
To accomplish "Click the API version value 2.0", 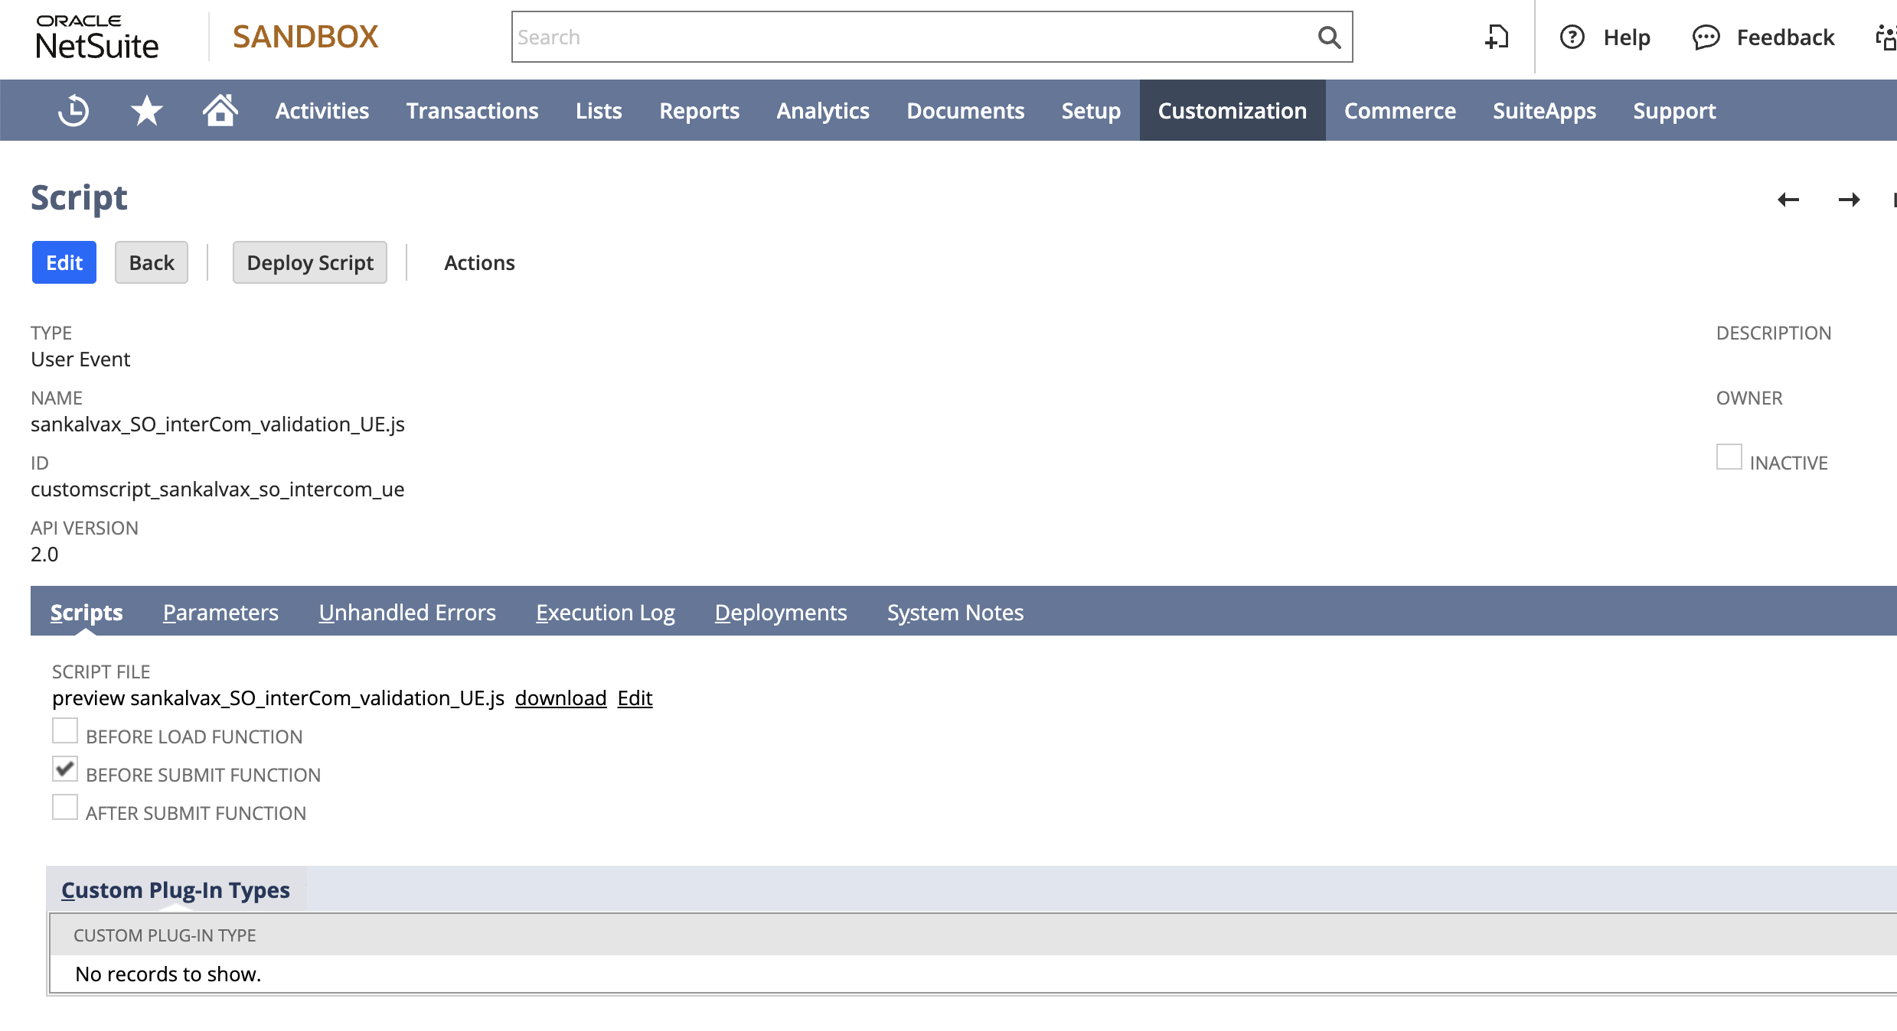I will pos(44,554).
